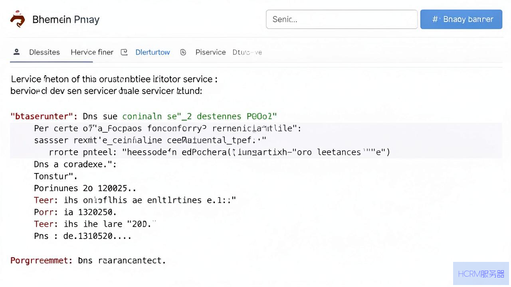Switch to the Hervice finer tab
The height and width of the screenshot is (287, 511).
pos(92,52)
